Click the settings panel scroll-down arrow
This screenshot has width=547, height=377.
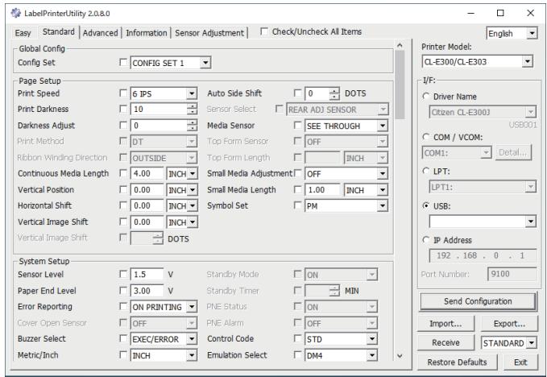point(400,356)
